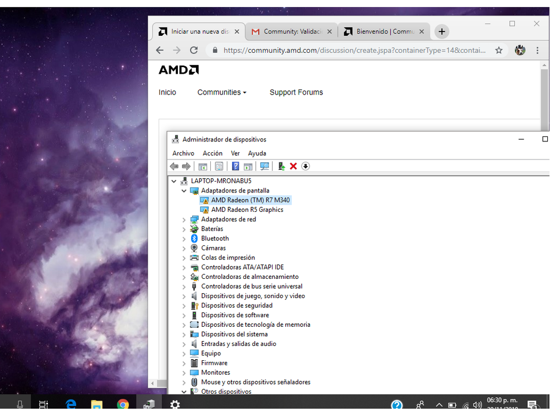Open the Ayuda menu
Image resolution: width=550 pixels, height=412 pixels.
point(257,153)
